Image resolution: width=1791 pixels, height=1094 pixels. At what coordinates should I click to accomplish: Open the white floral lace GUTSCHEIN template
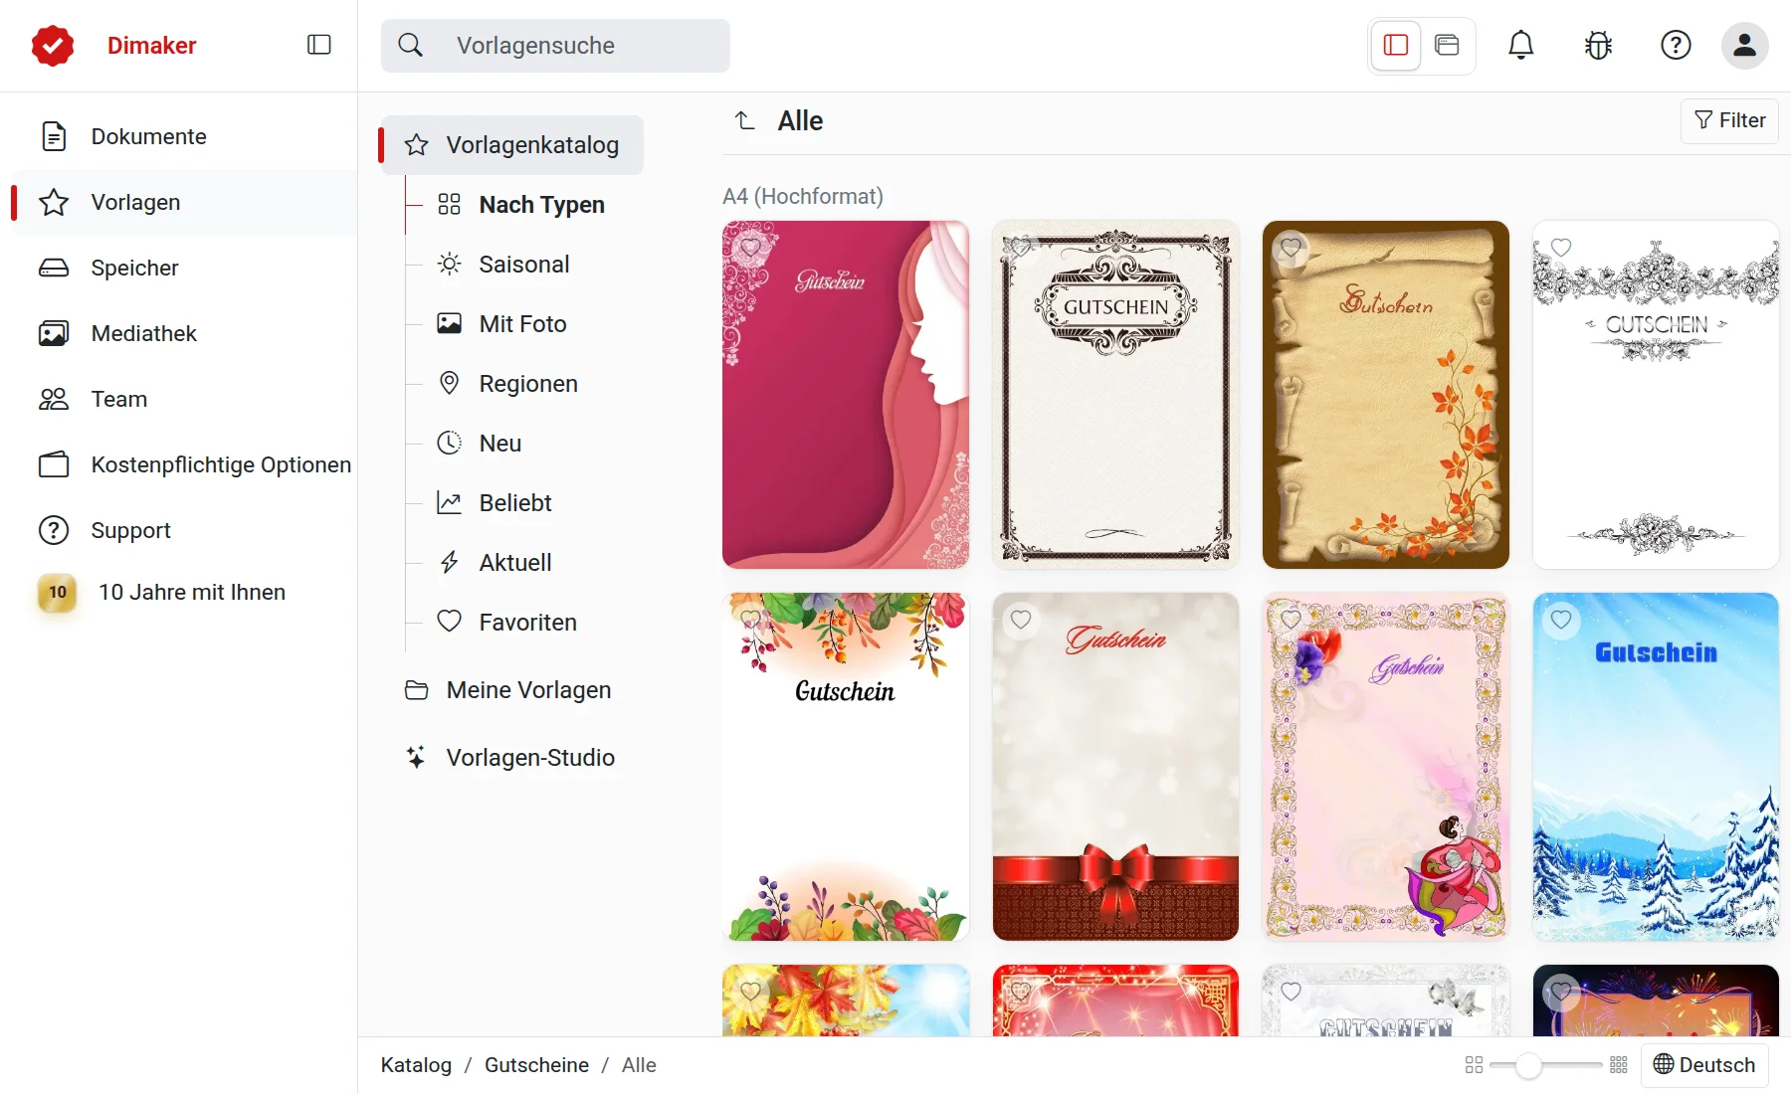tap(1656, 395)
